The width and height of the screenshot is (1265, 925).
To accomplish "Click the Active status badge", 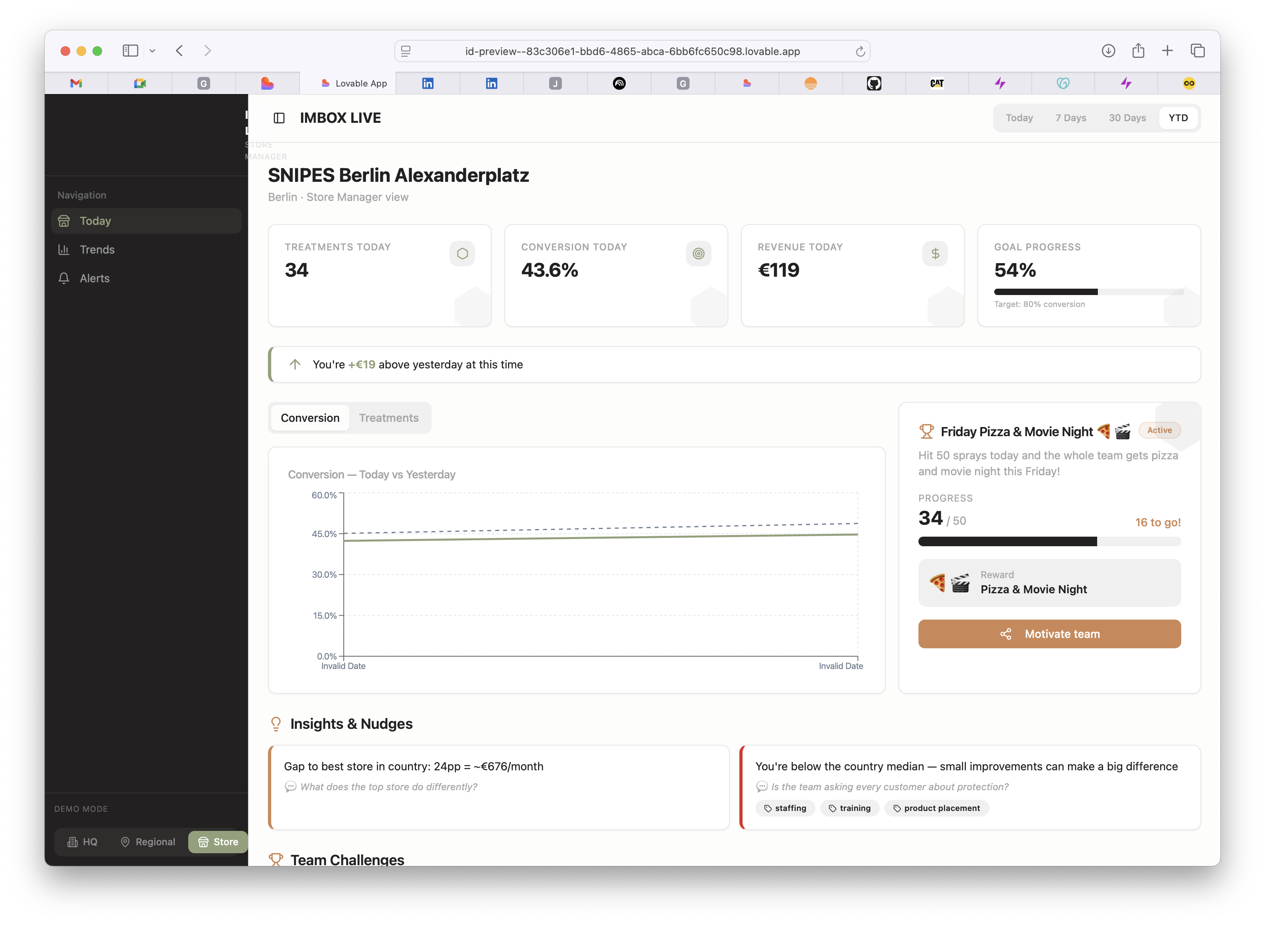I will coord(1159,431).
